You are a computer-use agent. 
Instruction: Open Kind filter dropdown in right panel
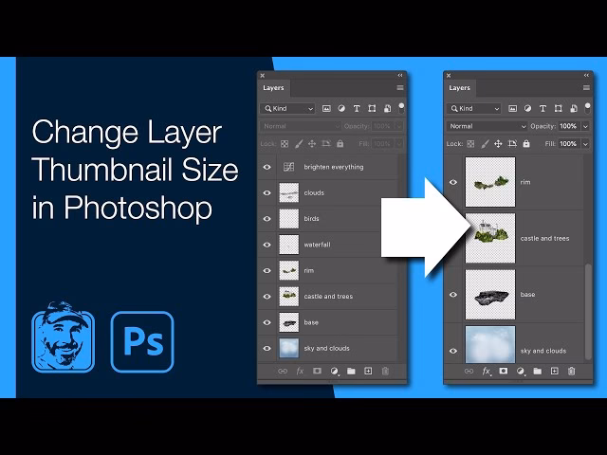[474, 109]
